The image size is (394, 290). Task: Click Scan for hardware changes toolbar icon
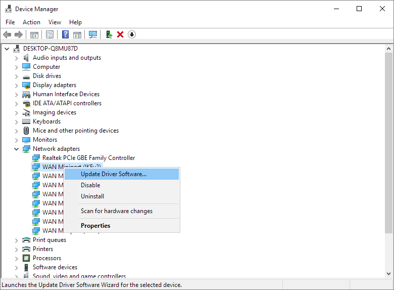coord(93,34)
